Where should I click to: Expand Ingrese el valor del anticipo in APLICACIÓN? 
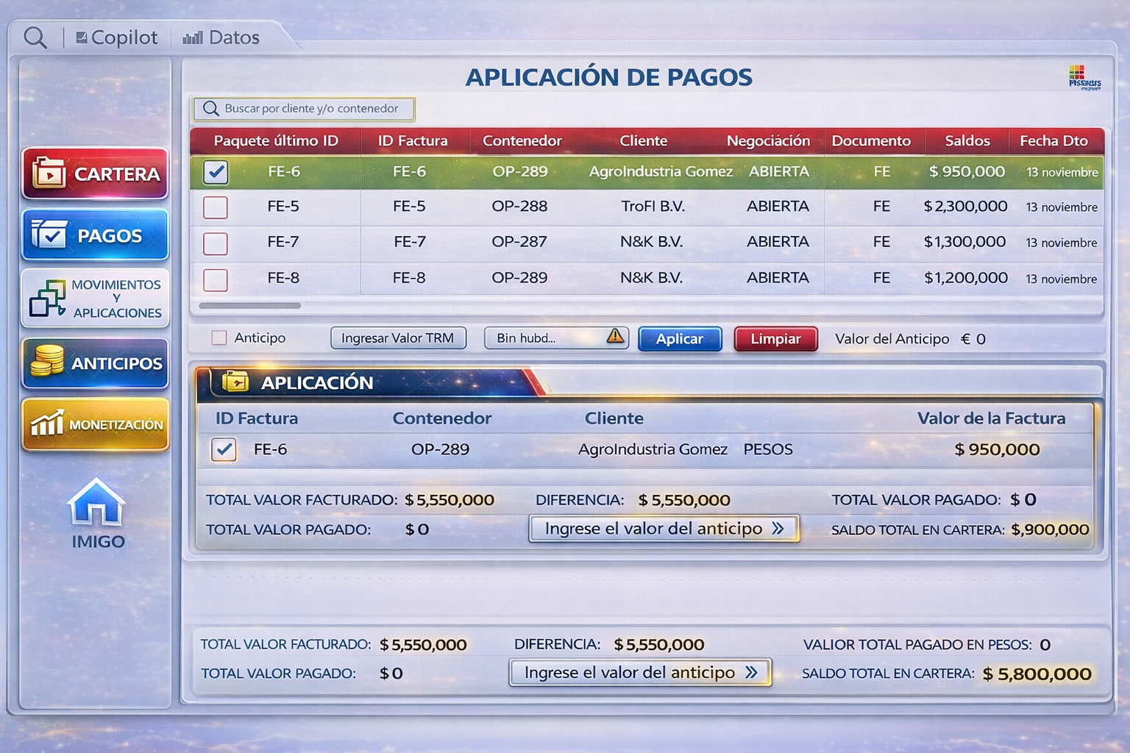point(663,528)
